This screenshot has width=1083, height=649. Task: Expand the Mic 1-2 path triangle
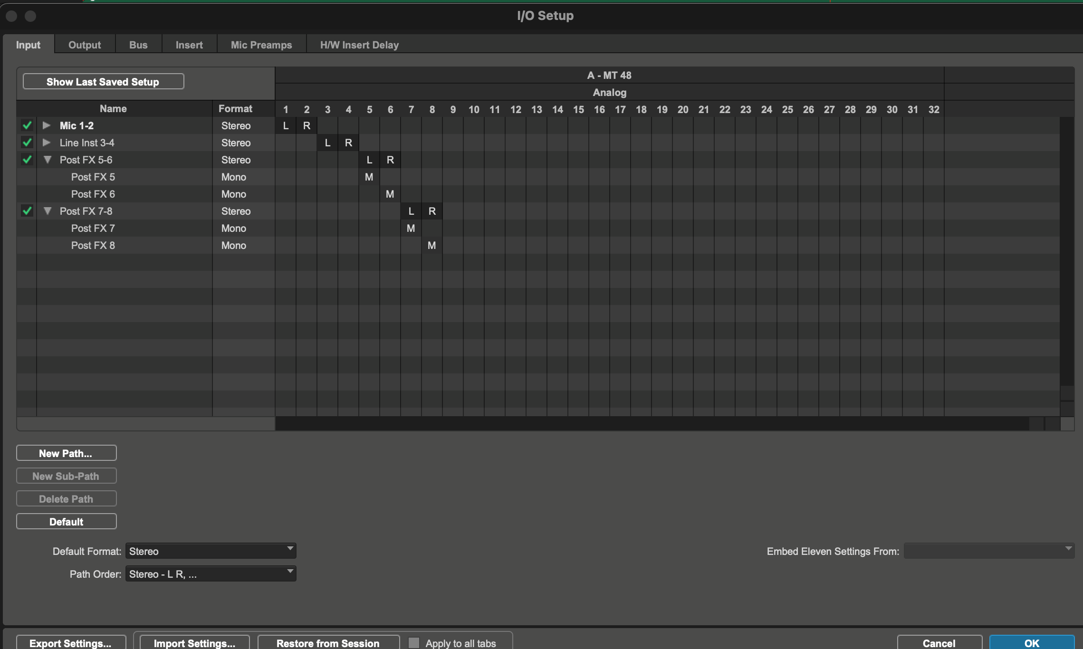pyautogui.click(x=47, y=126)
